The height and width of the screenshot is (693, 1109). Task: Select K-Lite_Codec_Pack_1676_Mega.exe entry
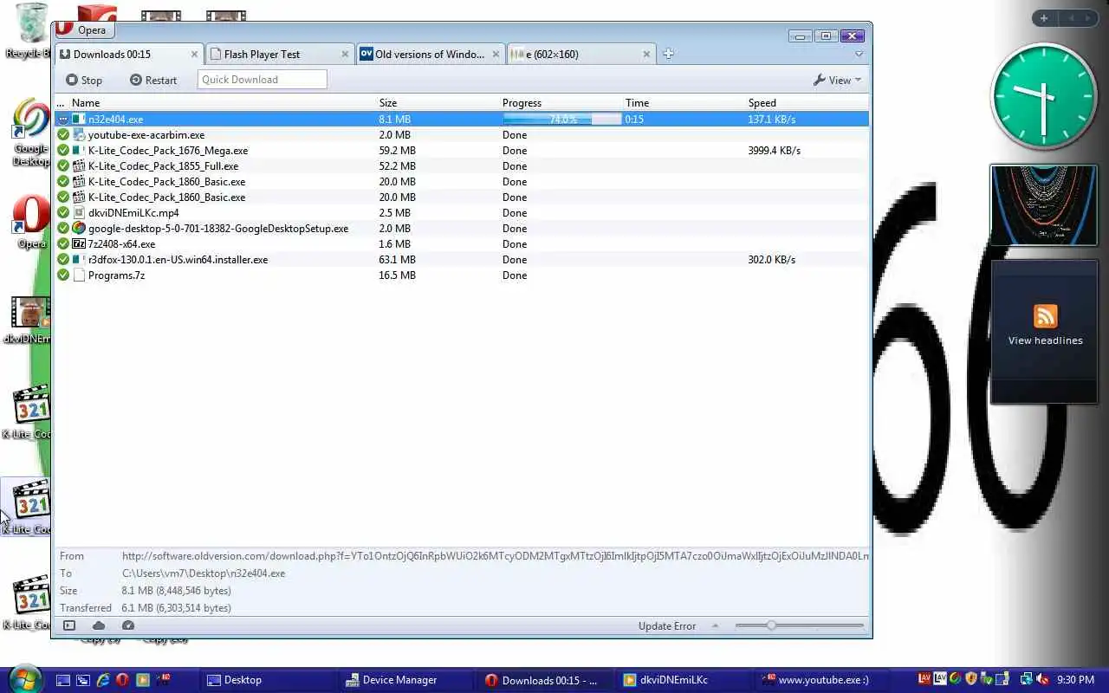[x=462, y=151]
